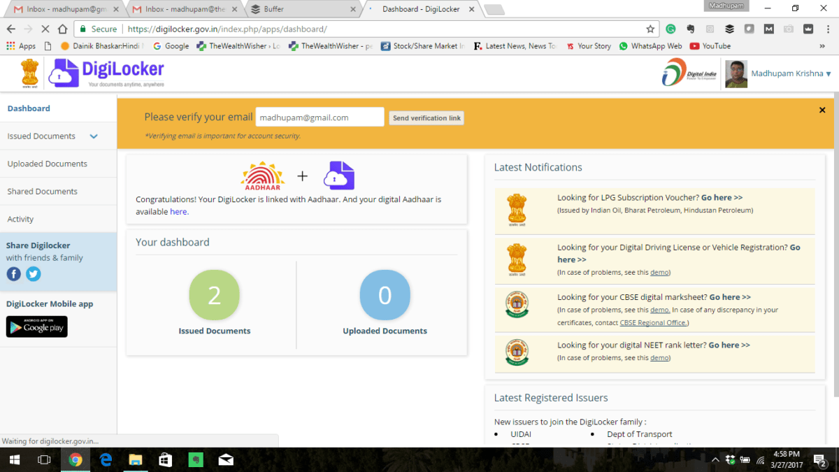Click the Issued Documents dashboard label

(x=215, y=331)
